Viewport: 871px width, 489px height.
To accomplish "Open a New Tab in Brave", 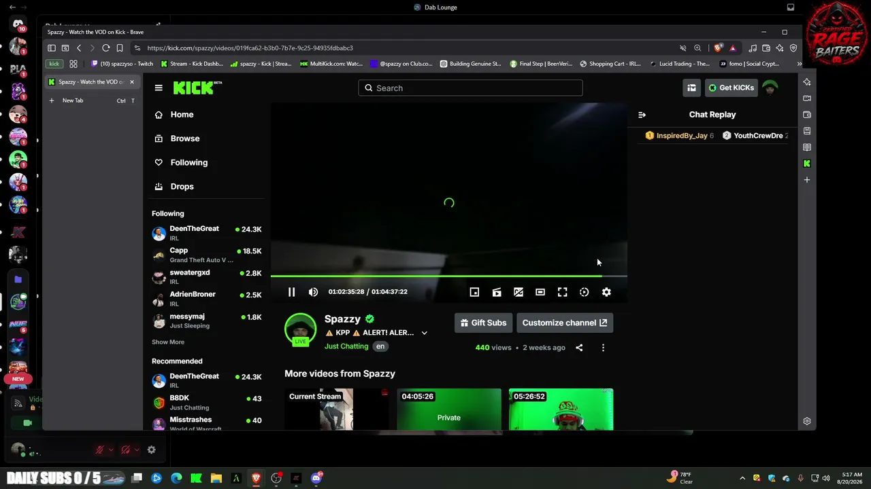I will click(x=91, y=101).
